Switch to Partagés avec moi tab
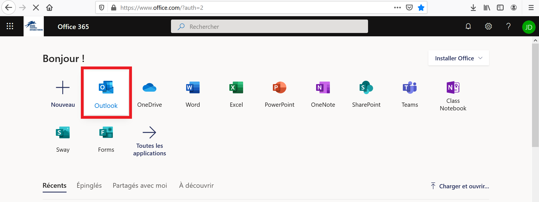Screen dimensions: 539x202 pos(140,186)
